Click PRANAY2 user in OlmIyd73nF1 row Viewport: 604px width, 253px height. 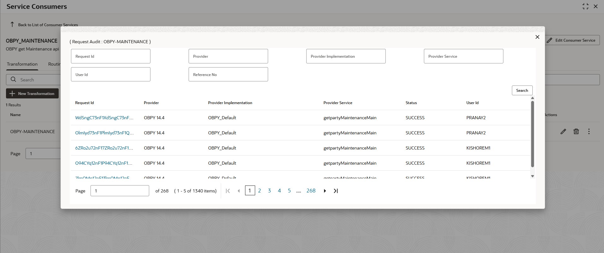(476, 133)
